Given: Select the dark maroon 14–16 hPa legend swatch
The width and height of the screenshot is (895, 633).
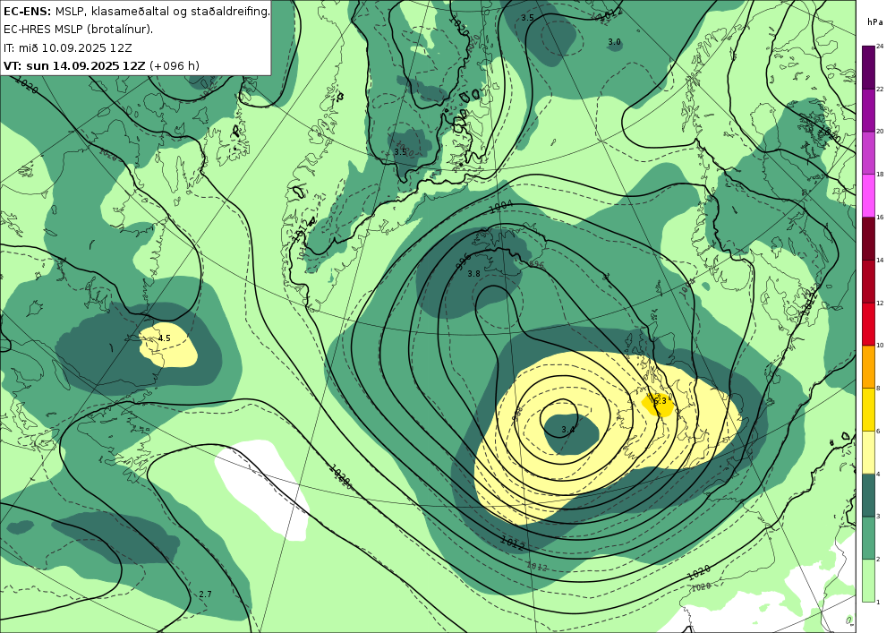Looking at the screenshot, I should point(869,237).
